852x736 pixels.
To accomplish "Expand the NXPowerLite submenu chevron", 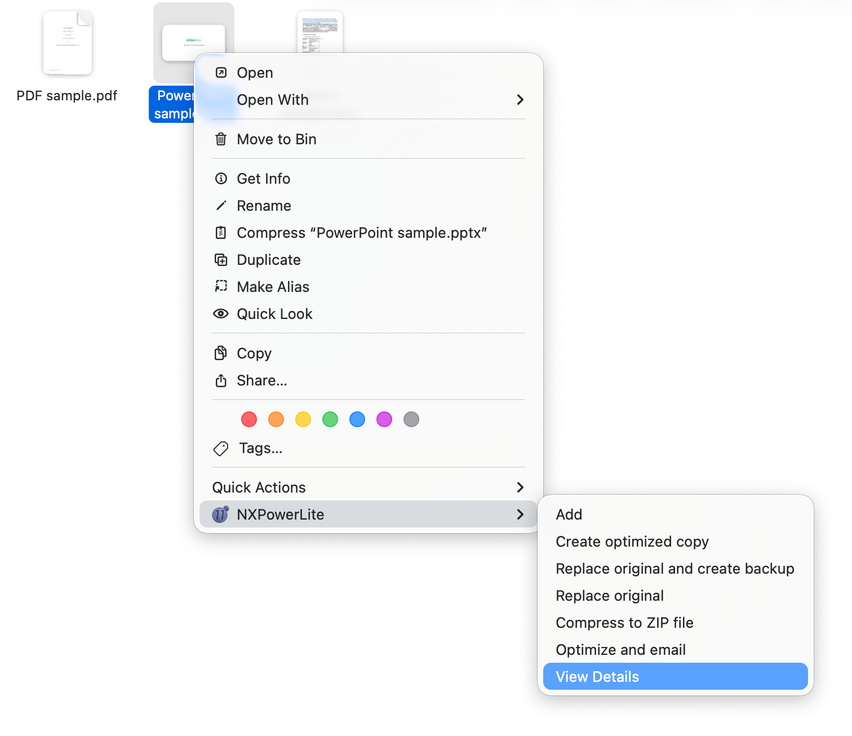I will click(520, 514).
